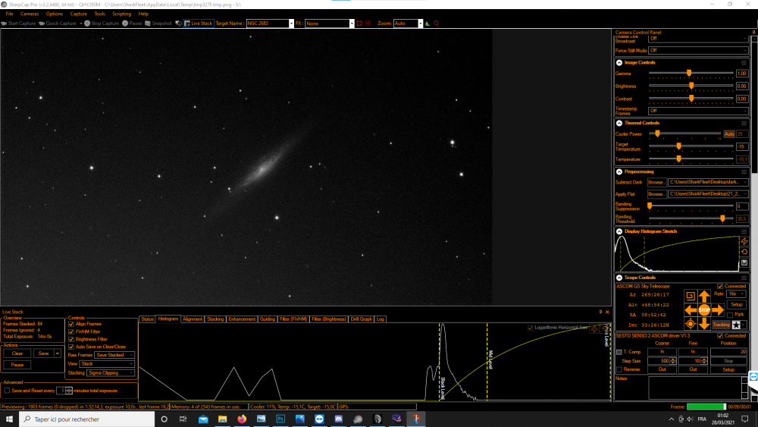Click the green histogram toolbar icon
The image size is (758, 427).
[x=428, y=24]
